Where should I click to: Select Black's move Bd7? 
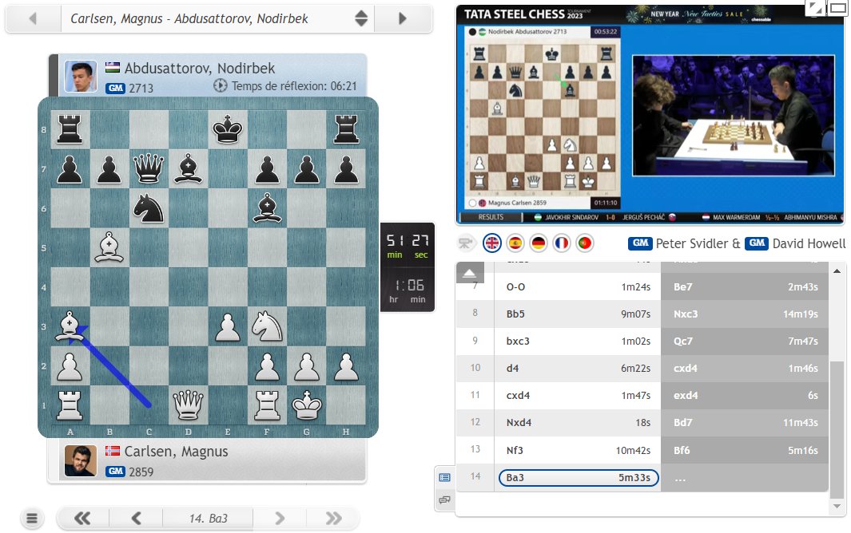[745, 422]
